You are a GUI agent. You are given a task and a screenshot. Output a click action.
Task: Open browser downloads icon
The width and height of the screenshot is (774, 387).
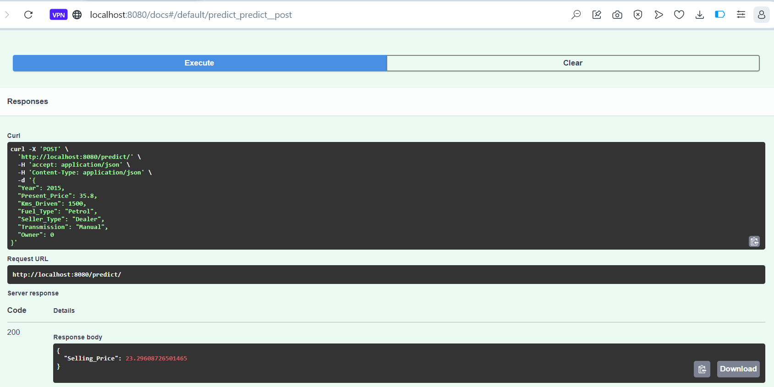tap(700, 15)
